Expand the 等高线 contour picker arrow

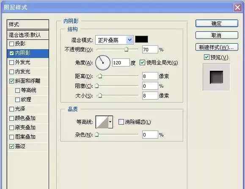[110, 122]
